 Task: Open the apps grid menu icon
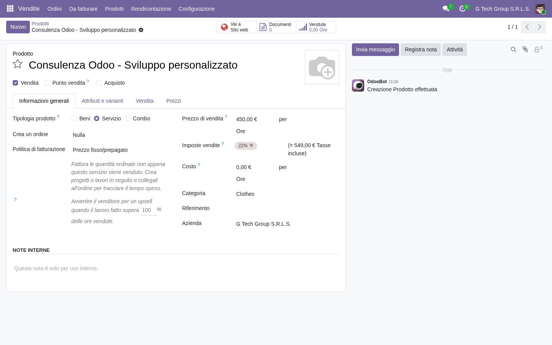(x=10, y=8)
